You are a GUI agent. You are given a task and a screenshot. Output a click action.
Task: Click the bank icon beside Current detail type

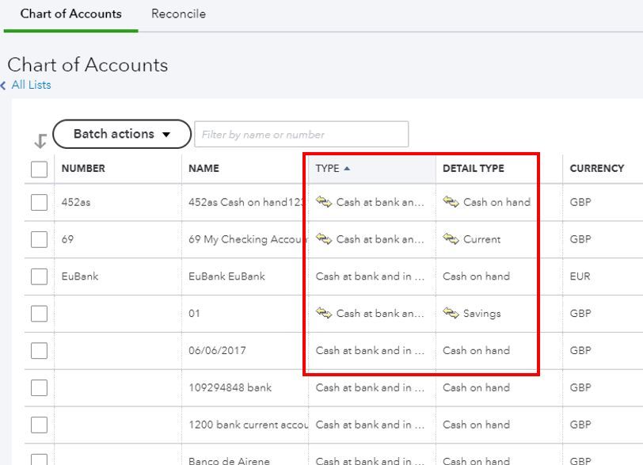click(451, 239)
